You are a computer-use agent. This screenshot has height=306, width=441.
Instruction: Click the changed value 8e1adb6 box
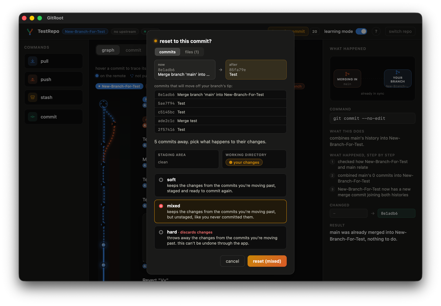coord(396,213)
